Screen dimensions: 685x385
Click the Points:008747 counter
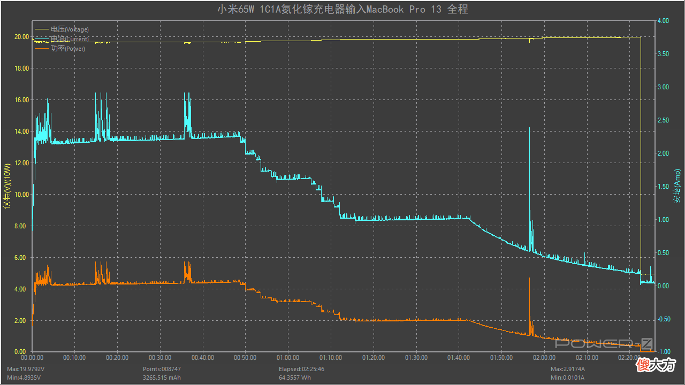tap(162, 369)
